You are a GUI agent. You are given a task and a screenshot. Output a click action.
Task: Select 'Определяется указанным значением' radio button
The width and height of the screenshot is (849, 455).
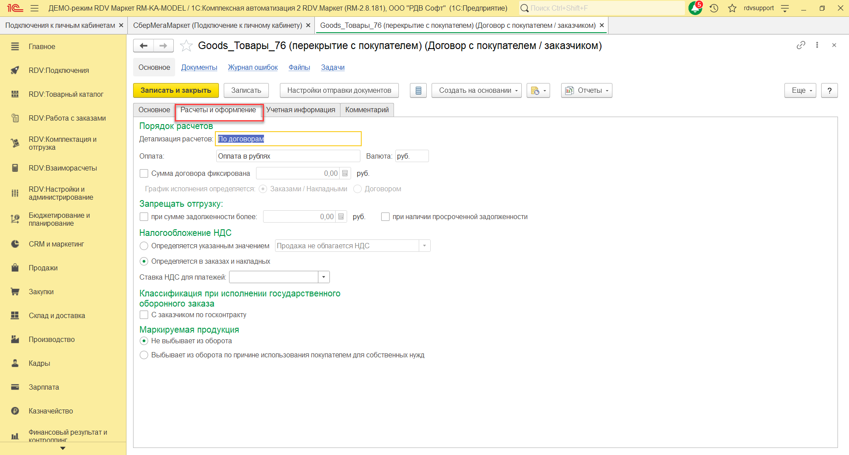pyautogui.click(x=144, y=246)
